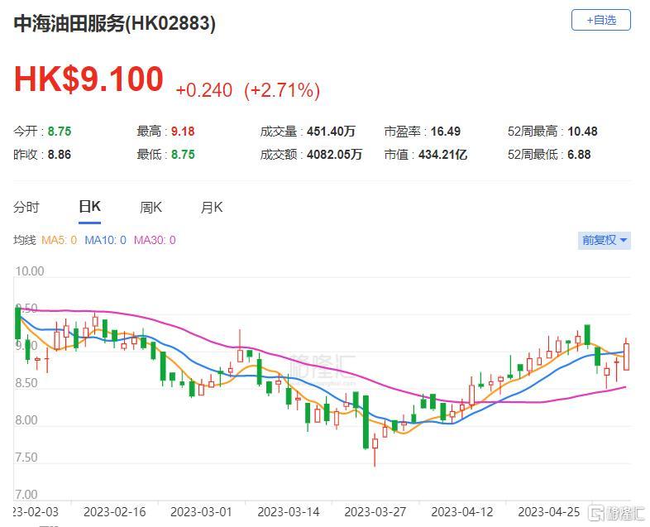Click the 8.00 price axis label
The image size is (650, 527).
[x=26, y=420]
